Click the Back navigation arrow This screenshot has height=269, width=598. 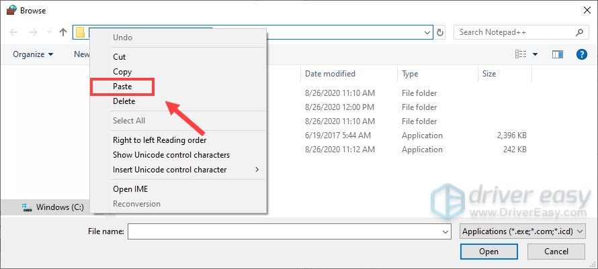tap(13, 32)
